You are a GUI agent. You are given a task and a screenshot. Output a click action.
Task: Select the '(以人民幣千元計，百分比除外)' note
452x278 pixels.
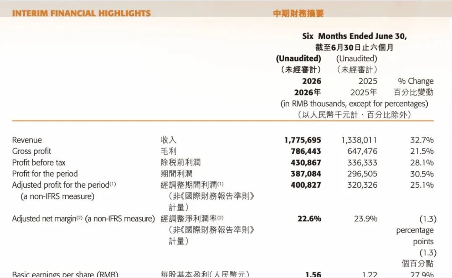click(354, 115)
